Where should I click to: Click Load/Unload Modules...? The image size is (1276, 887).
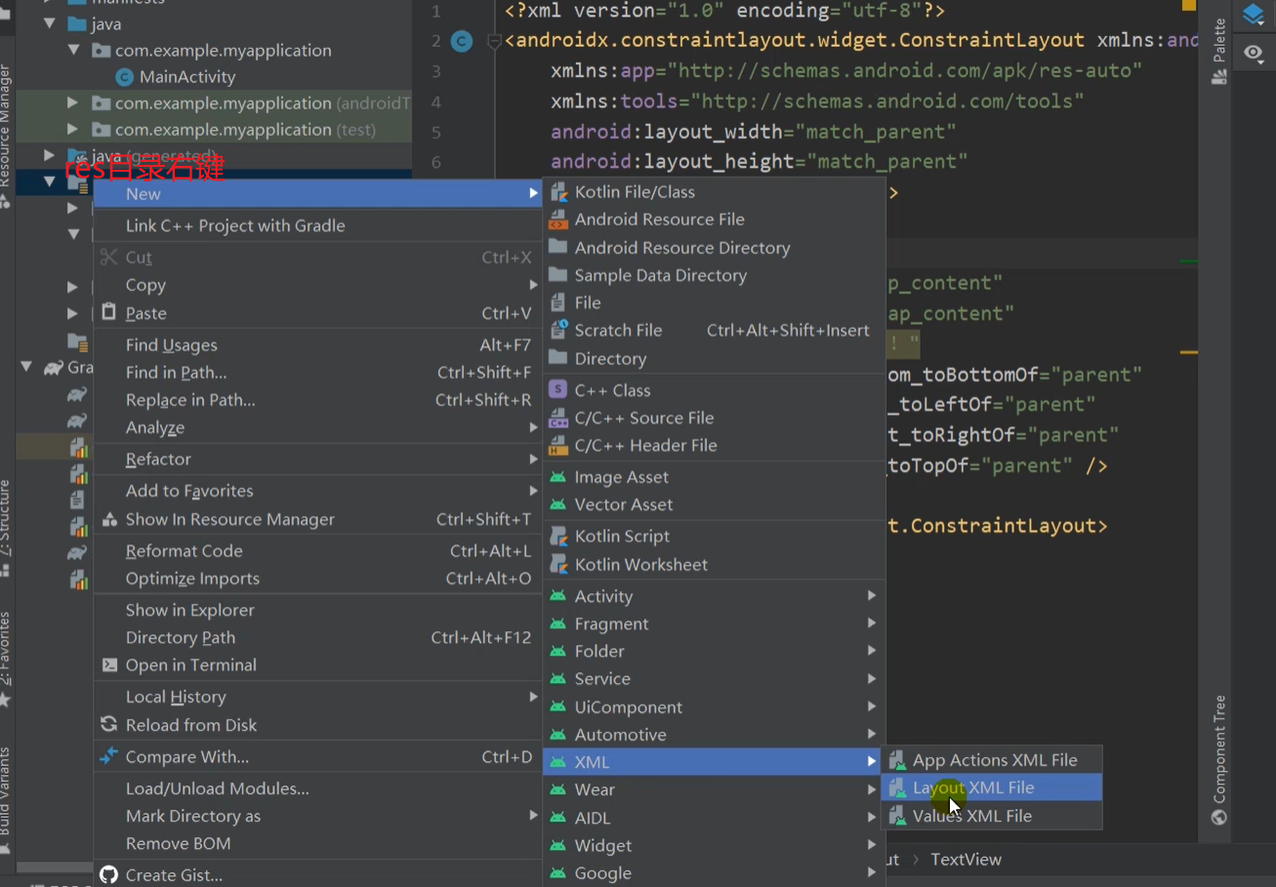[x=317, y=788]
